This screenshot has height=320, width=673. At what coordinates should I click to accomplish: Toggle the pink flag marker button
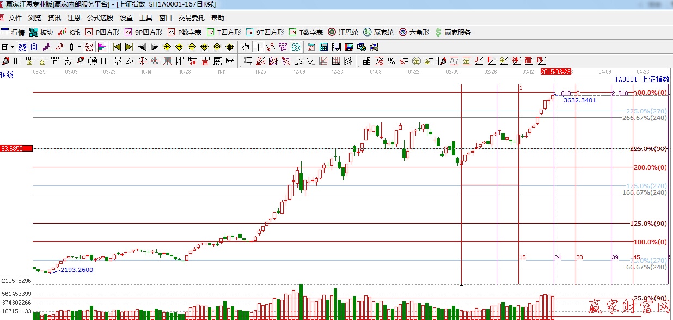pos(102,46)
